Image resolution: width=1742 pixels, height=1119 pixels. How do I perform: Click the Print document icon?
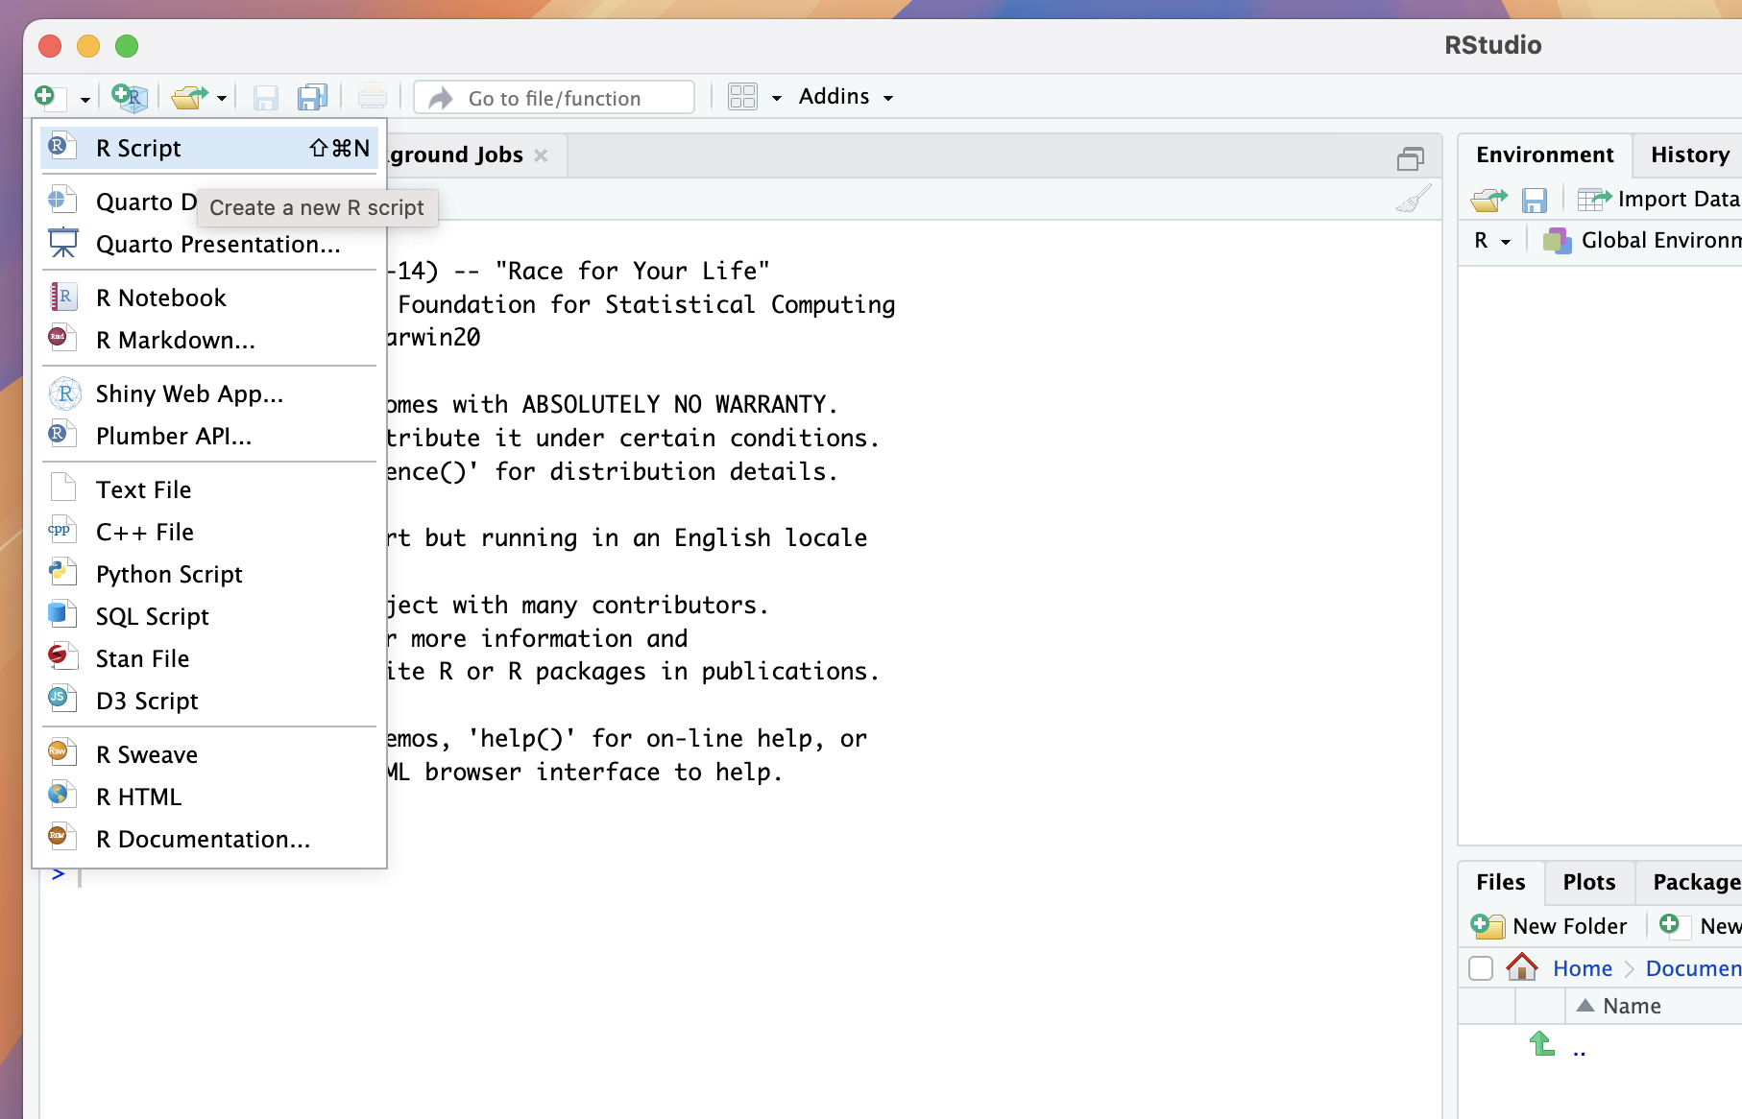pos(372,97)
